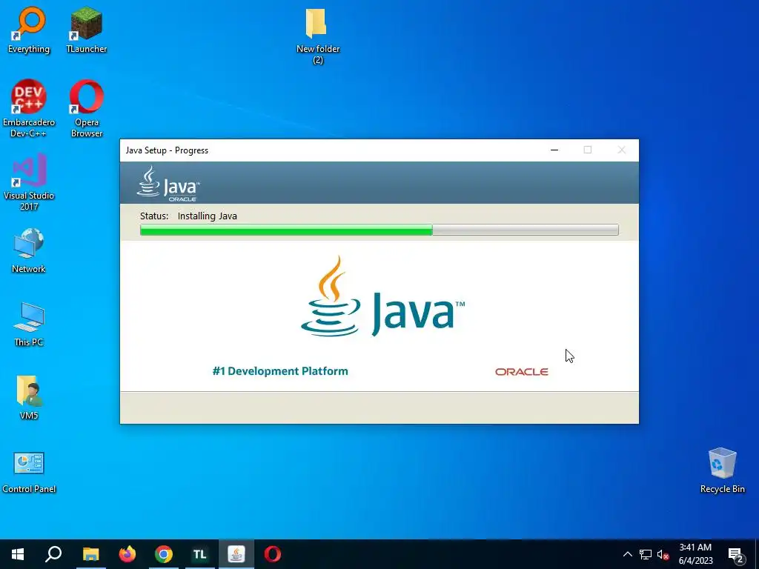Click the 'Java Setup - Progress' title
The width and height of the screenshot is (759, 569).
point(167,150)
